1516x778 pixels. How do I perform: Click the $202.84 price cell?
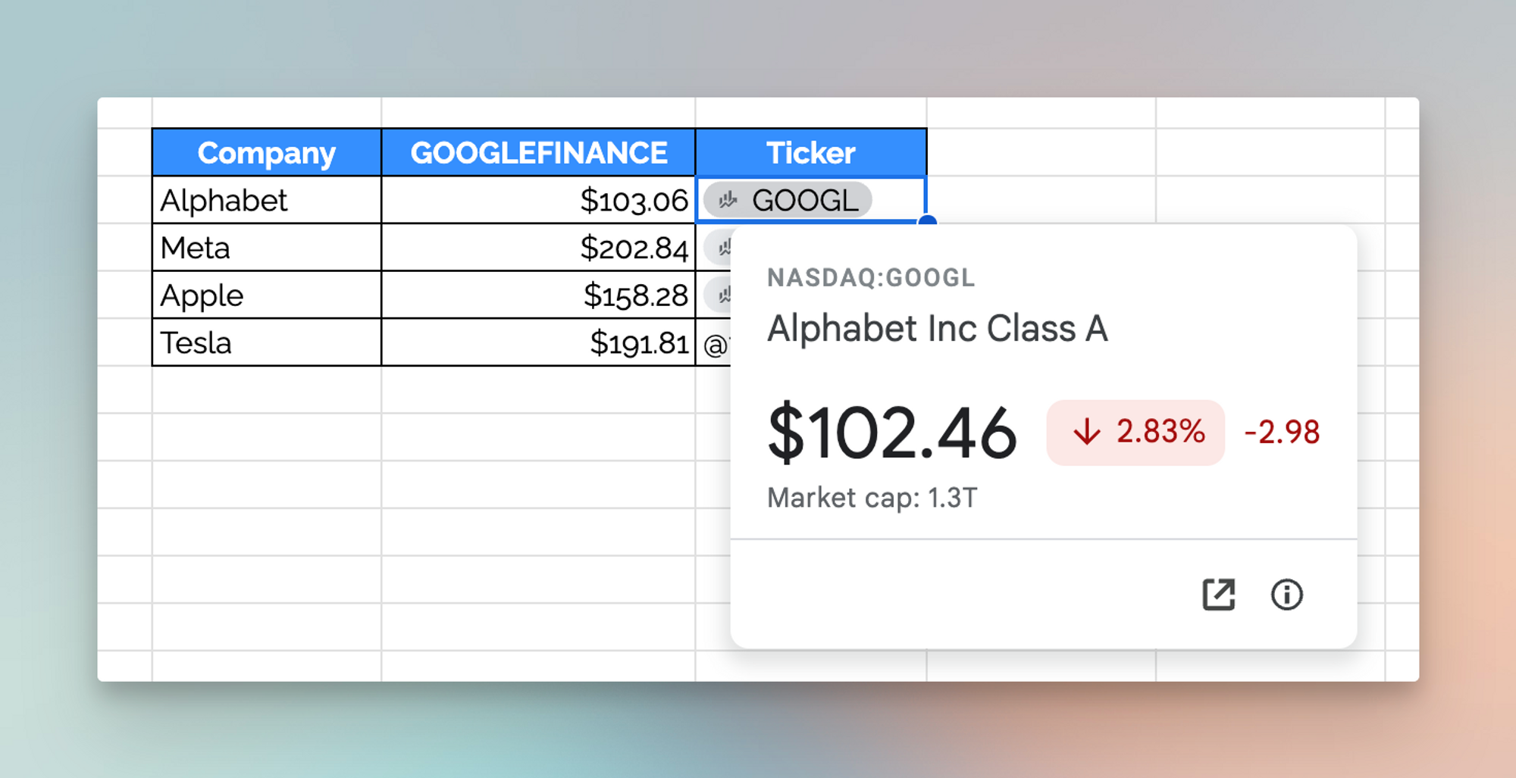(538, 248)
